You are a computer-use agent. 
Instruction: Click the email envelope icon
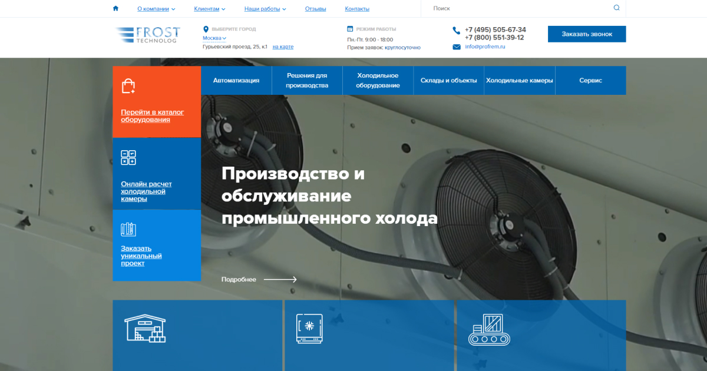457,47
